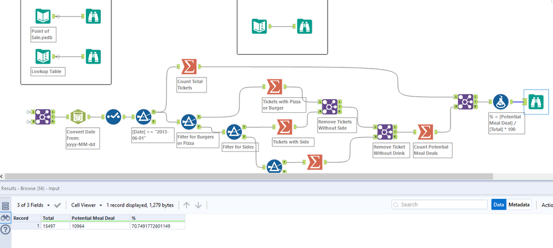Click the T output anchor of the Date filter

[x=154, y=112]
